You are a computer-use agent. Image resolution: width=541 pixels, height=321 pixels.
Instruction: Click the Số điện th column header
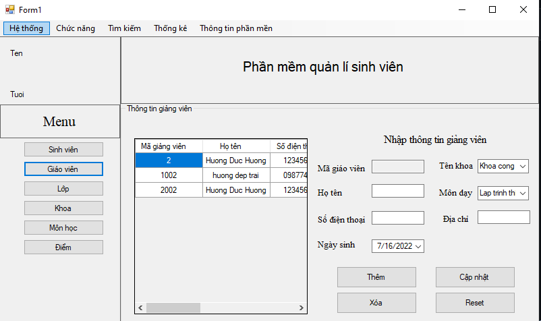coord(289,146)
